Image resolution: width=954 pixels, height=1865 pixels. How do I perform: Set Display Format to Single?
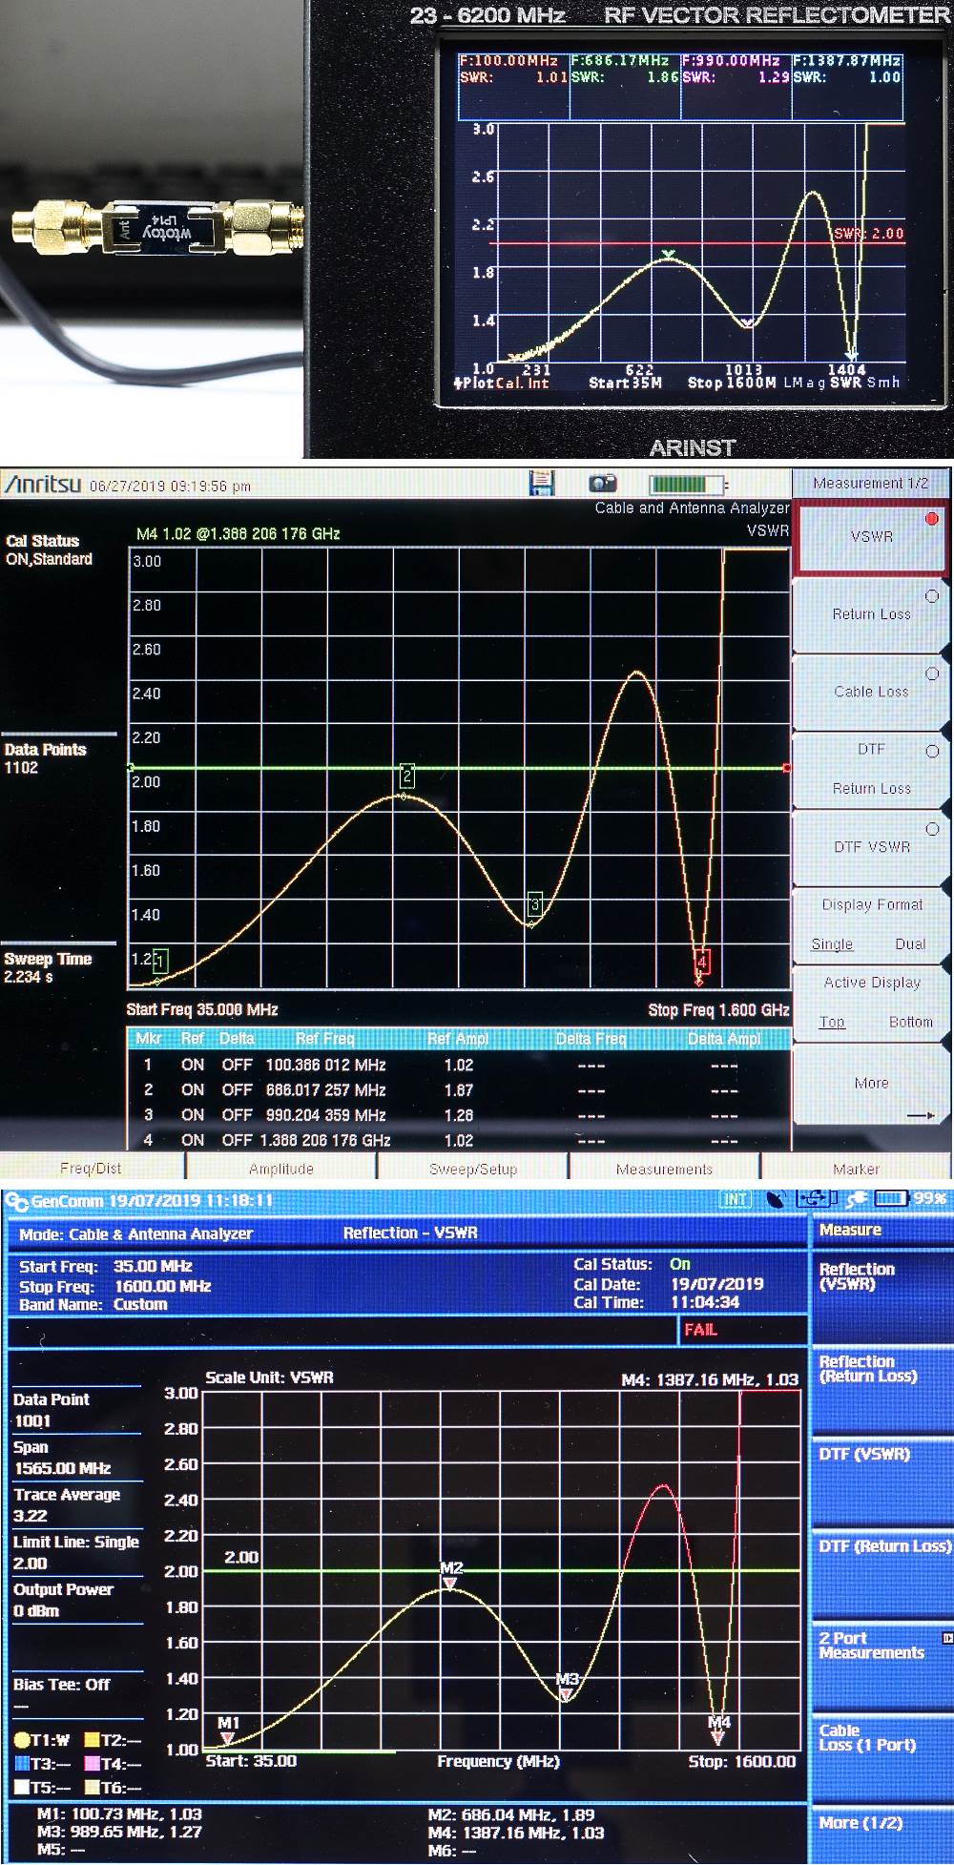(832, 943)
